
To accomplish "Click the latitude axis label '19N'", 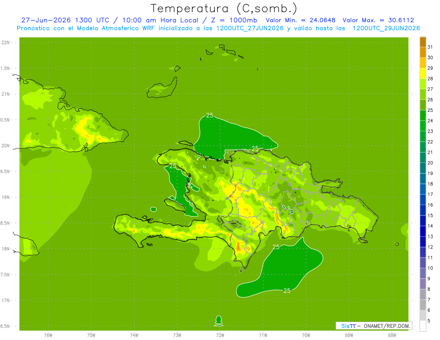I will (x=5, y=197).
